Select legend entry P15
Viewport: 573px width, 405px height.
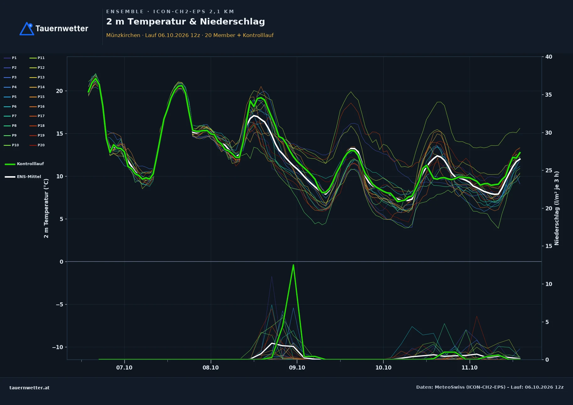(x=37, y=97)
